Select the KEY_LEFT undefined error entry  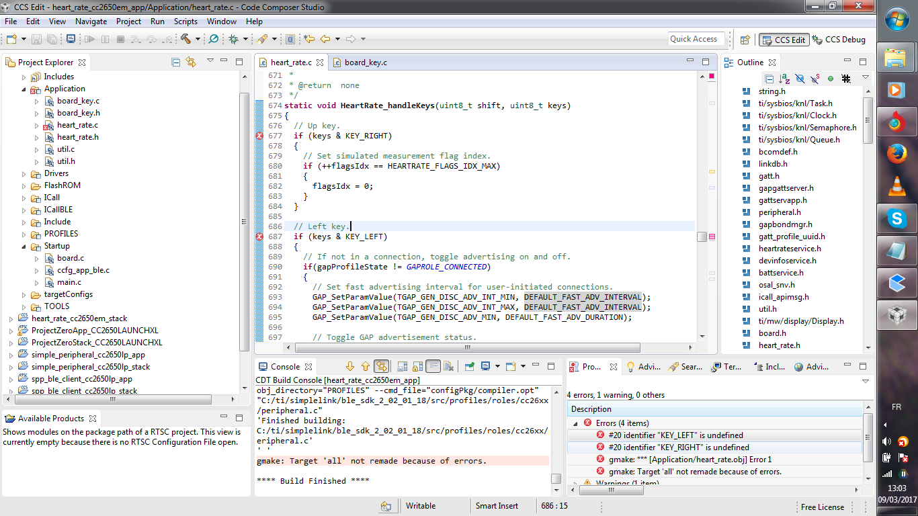[675, 435]
